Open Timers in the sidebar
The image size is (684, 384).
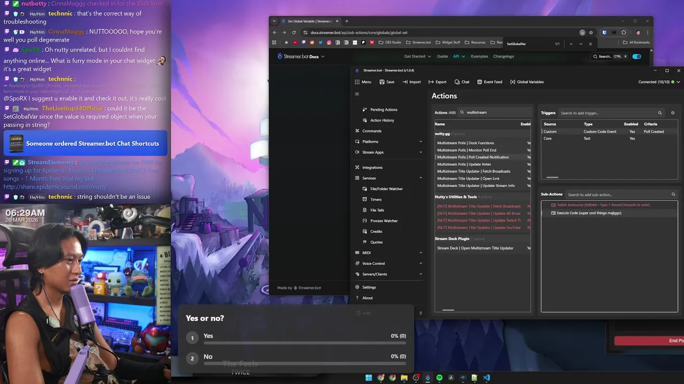[x=376, y=199]
